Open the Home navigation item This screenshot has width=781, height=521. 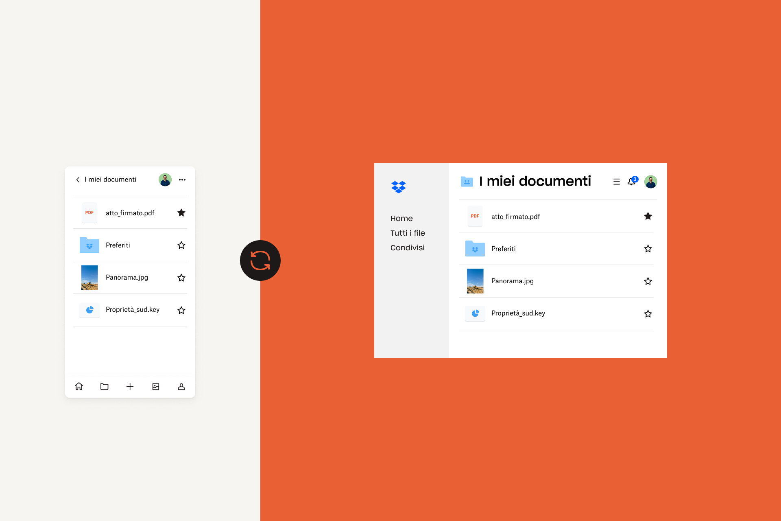[x=401, y=218]
